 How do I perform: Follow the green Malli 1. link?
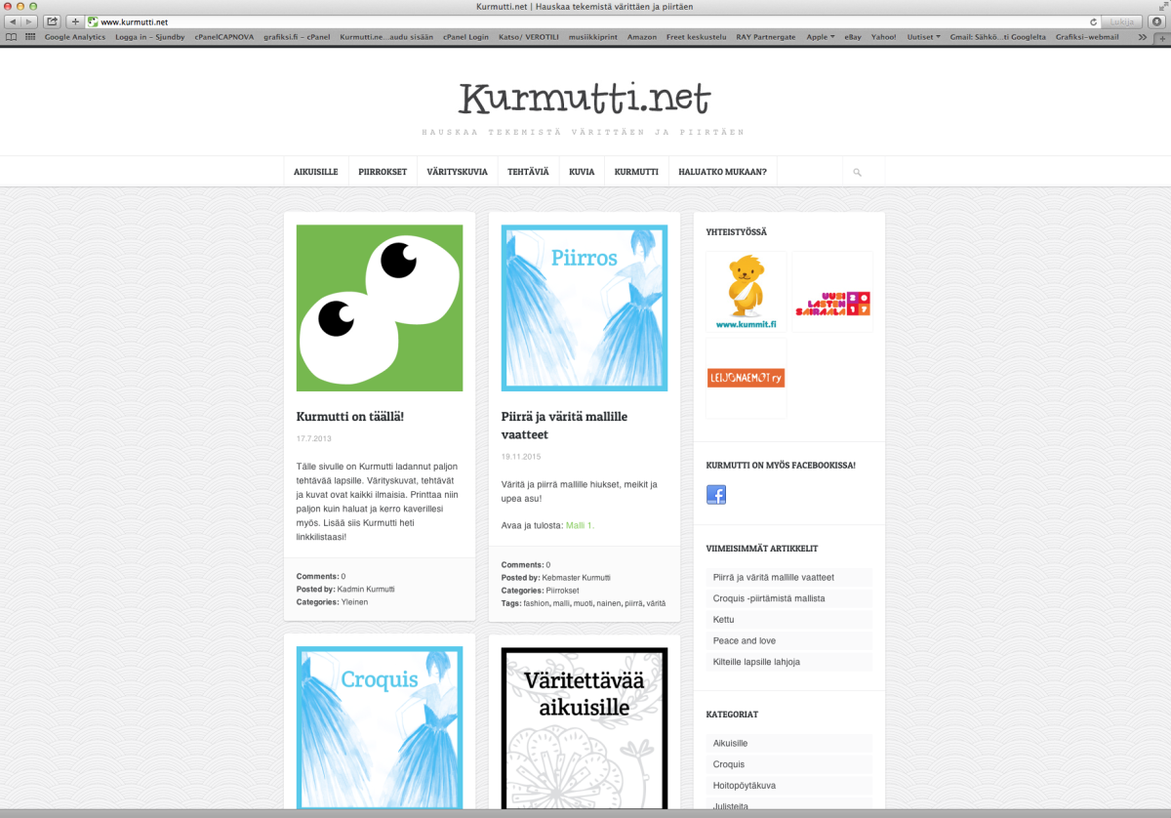pos(580,525)
